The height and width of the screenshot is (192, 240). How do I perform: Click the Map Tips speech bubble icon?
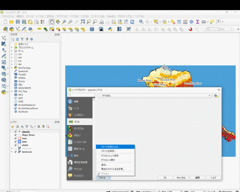pos(212,22)
